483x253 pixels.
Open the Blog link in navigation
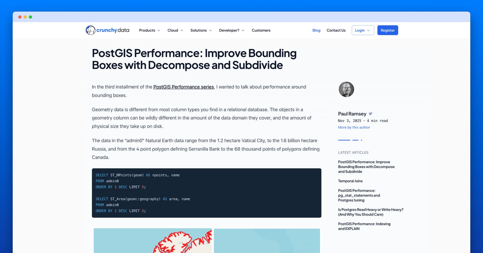316,30
